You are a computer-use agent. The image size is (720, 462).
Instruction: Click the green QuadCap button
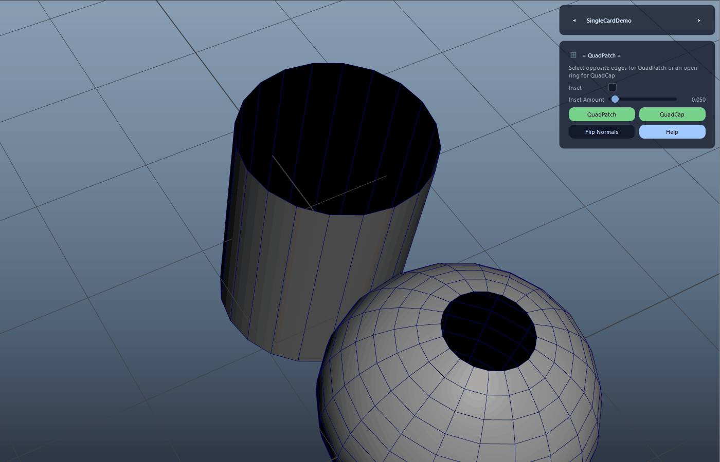coord(672,114)
